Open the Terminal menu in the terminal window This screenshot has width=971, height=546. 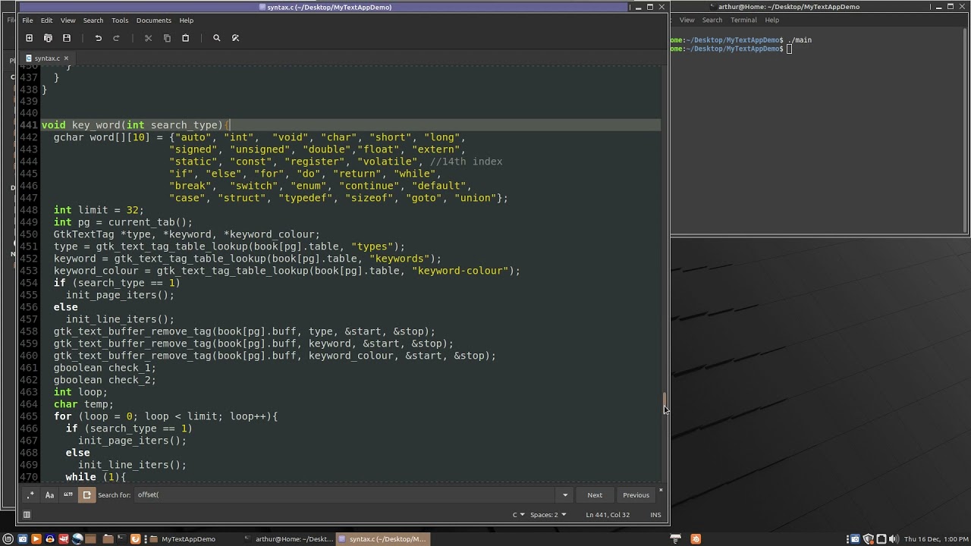[x=743, y=20]
